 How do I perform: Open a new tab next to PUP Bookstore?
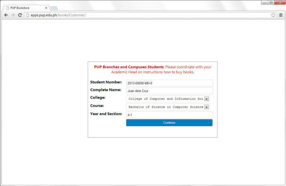click(54, 8)
